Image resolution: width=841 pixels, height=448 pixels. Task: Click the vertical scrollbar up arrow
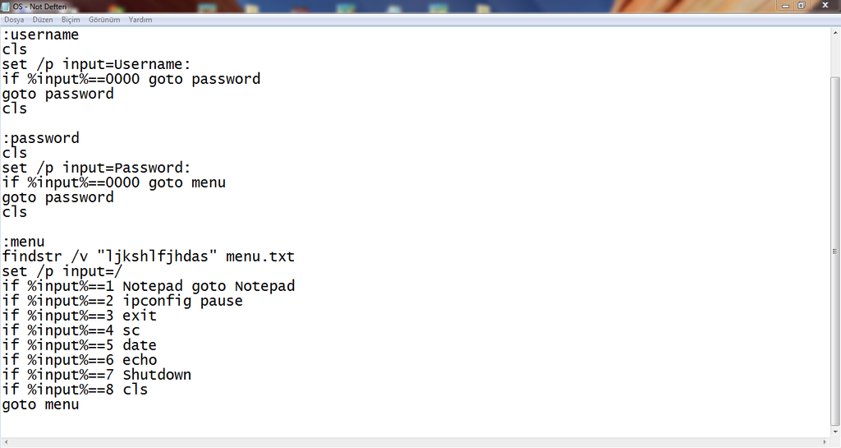(x=835, y=32)
